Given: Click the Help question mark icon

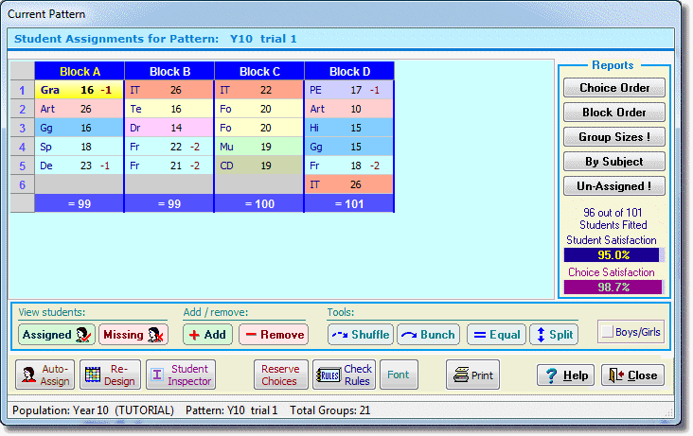Looking at the screenshot, I should [x=552, y=375].
